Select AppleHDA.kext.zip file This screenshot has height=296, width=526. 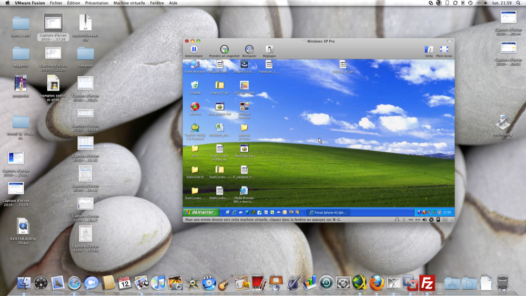coord(85,23)
